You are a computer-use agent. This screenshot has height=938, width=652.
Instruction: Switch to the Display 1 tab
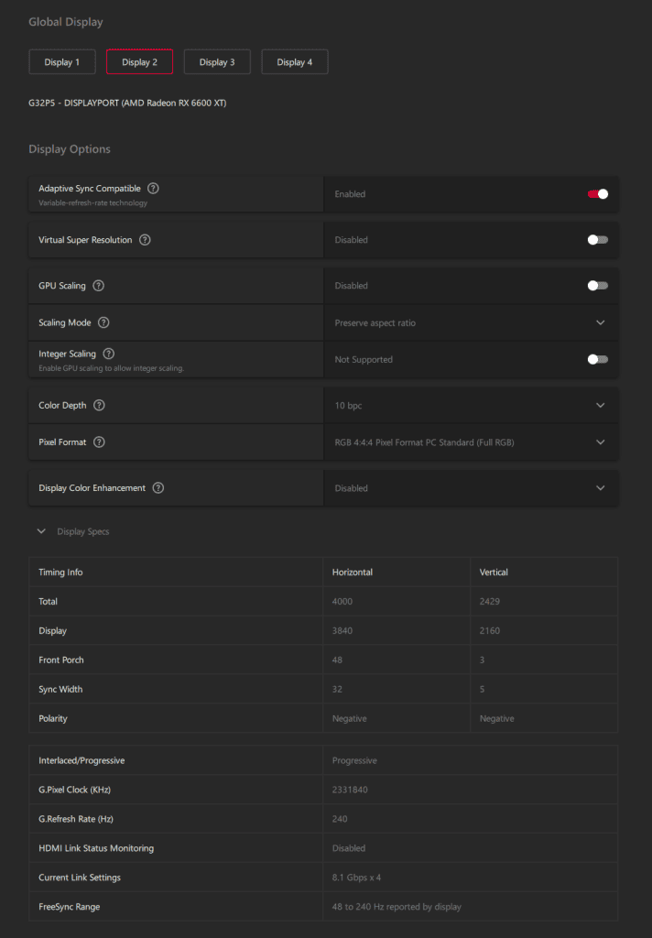point(62,62)
